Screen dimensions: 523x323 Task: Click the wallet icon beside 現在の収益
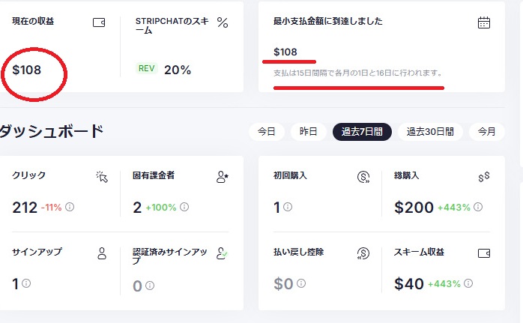coord(99,22)
